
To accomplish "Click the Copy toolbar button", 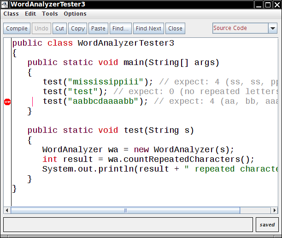I will tap(78, 29).
